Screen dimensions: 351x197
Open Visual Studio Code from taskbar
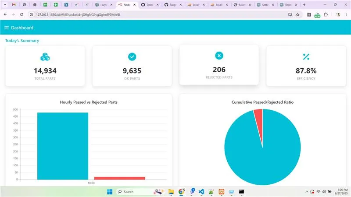201,192
